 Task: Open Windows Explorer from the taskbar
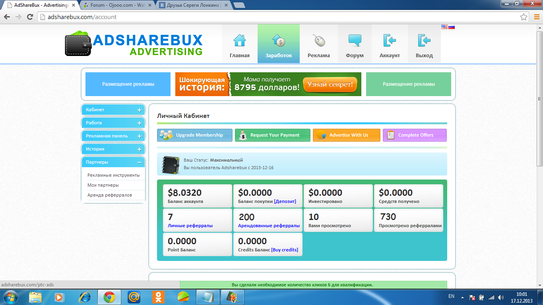tap(36, 297)
